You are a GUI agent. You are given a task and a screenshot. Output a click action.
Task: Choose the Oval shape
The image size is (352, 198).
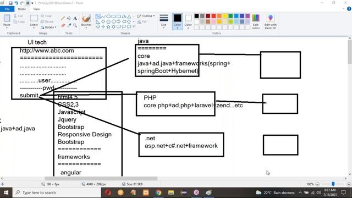108,16
